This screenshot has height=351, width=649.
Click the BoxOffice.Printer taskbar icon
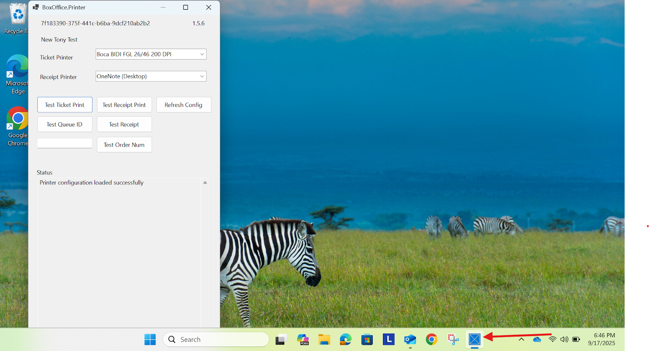coord(474,339)
